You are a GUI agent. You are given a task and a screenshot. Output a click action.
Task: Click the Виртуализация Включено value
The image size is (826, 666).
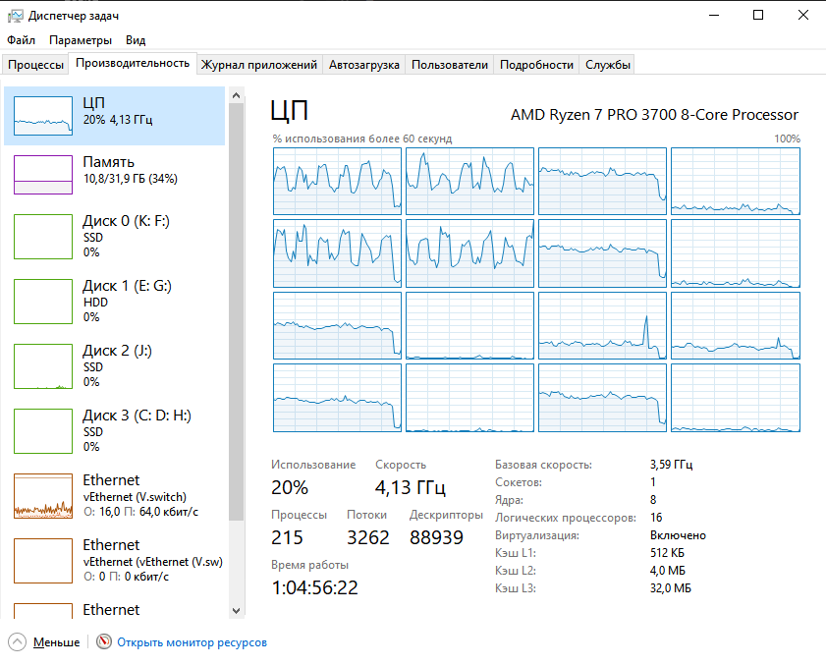[678, 535]
